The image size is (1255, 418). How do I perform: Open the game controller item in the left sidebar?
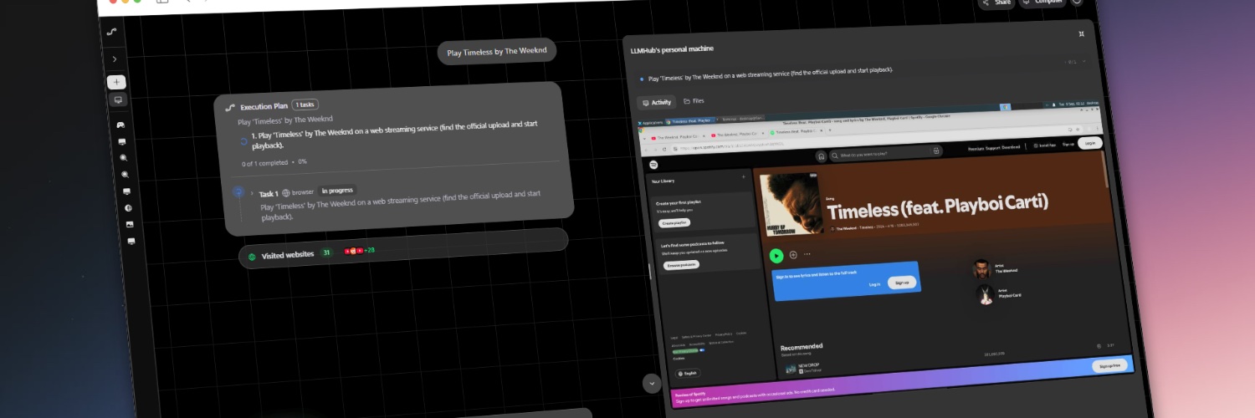[x=120, y=125]
